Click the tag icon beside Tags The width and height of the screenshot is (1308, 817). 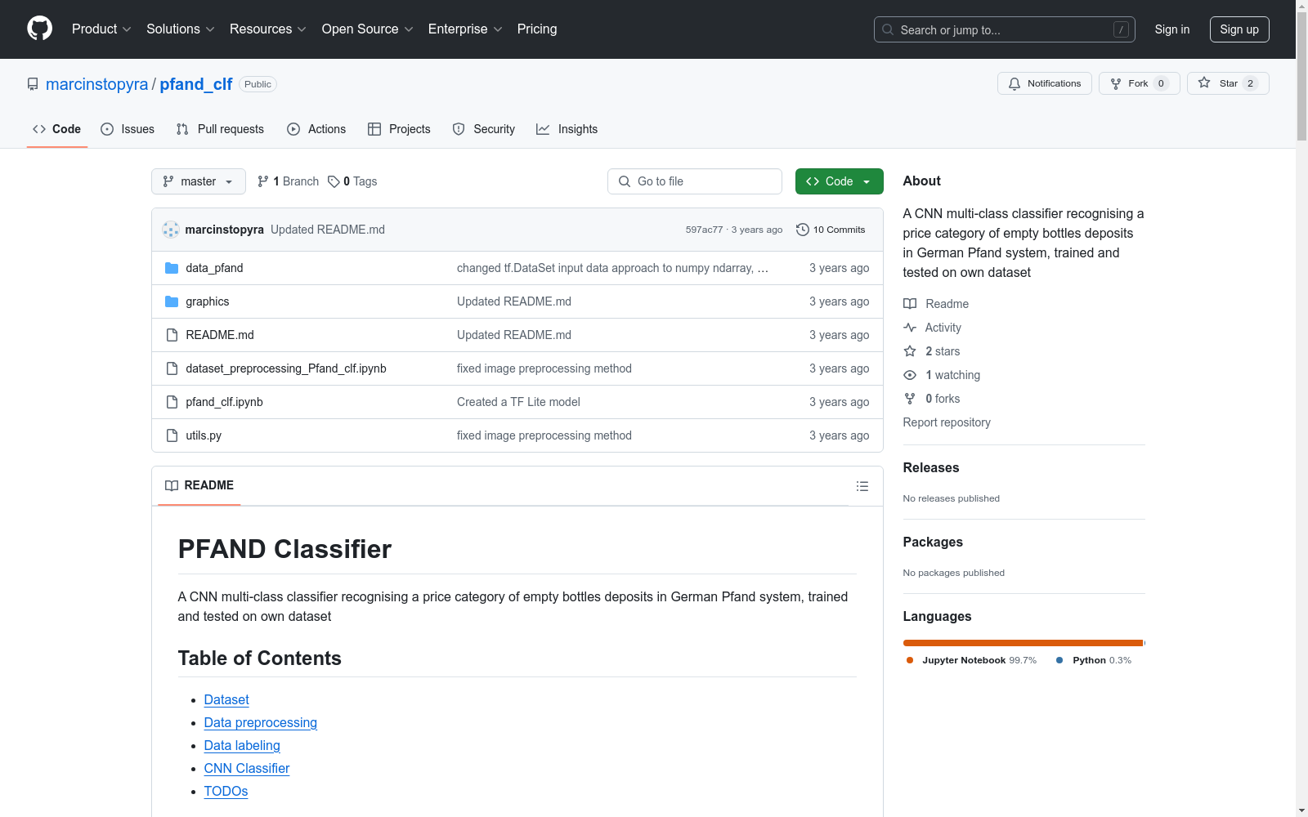(334, 181)
